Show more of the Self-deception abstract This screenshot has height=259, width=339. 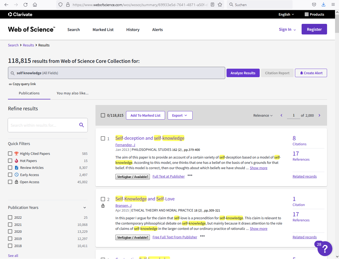259,168
